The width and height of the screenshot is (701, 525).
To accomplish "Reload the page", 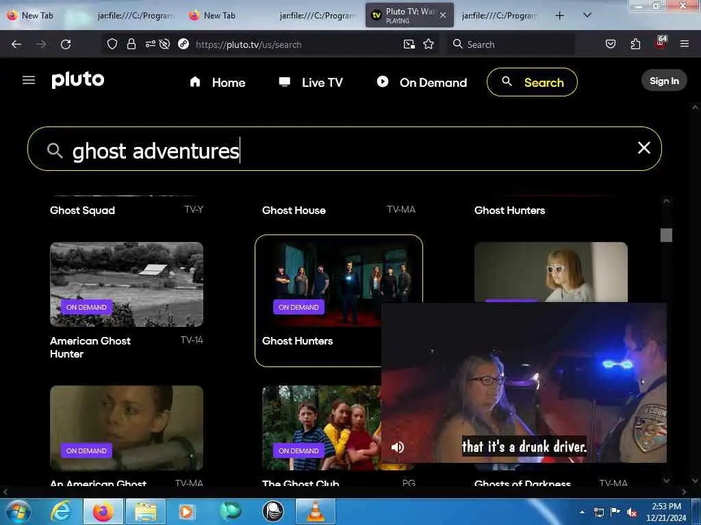I will click(66, 44).
